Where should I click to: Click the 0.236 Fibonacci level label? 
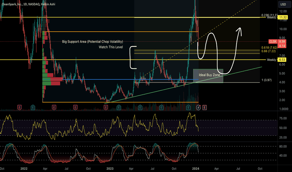269,15
